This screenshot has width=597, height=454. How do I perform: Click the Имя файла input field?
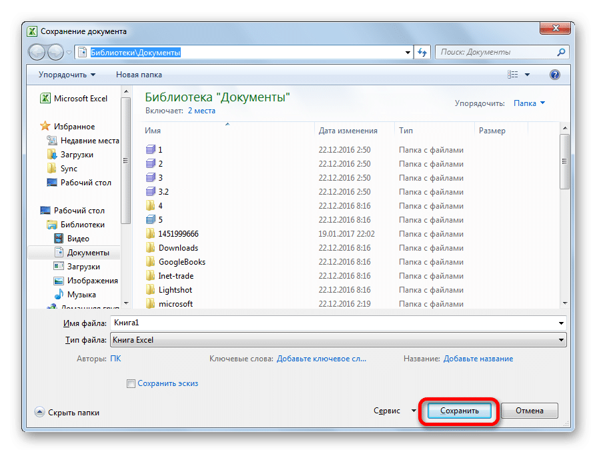(334, 323)
